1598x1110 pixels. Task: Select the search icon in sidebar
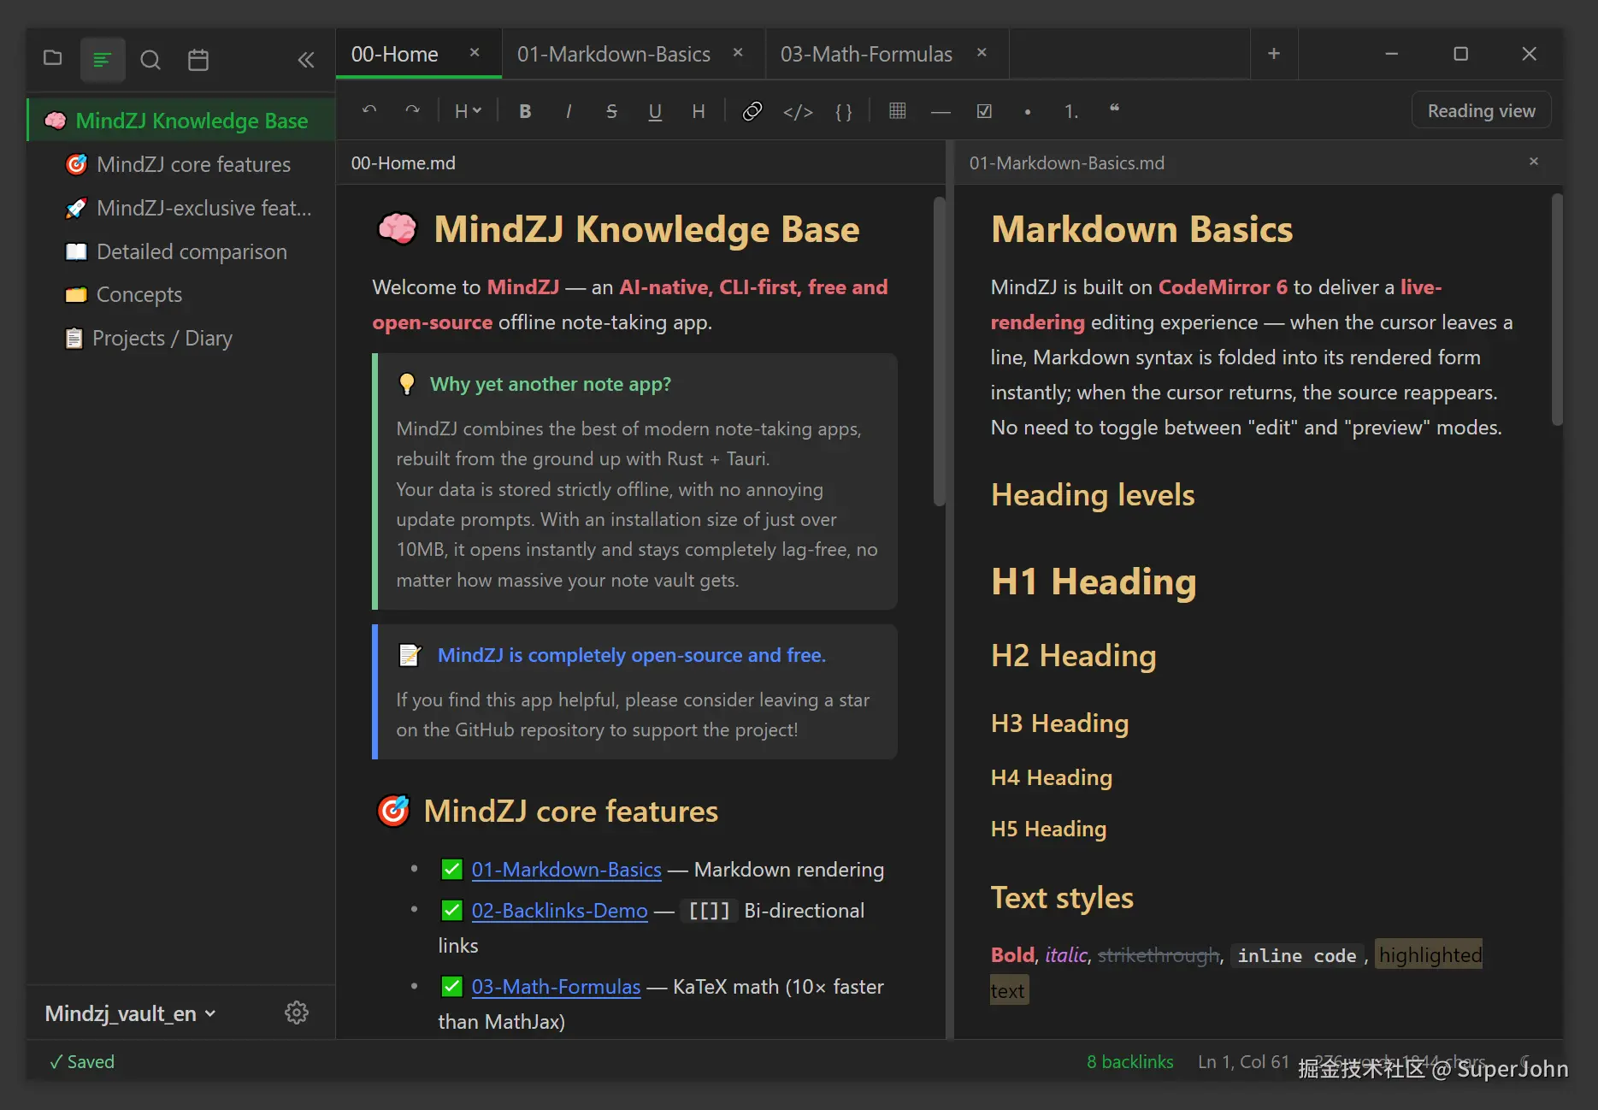tap(150, 60)
